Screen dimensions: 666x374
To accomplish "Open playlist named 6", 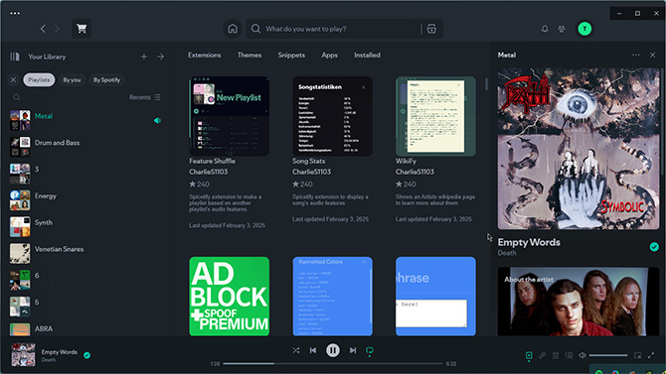I will pos(87,280).
